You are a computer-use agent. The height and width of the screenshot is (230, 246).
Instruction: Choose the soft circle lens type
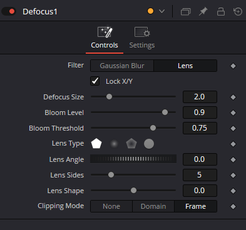pyautogui.click(x=114, y=144)
